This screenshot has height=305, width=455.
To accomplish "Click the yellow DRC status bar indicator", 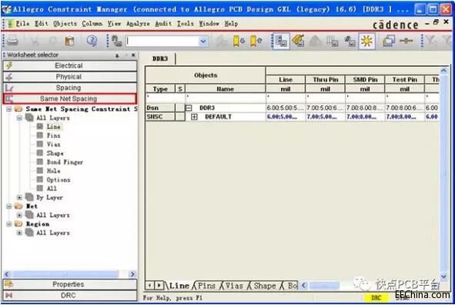I will tap(376, 298).
